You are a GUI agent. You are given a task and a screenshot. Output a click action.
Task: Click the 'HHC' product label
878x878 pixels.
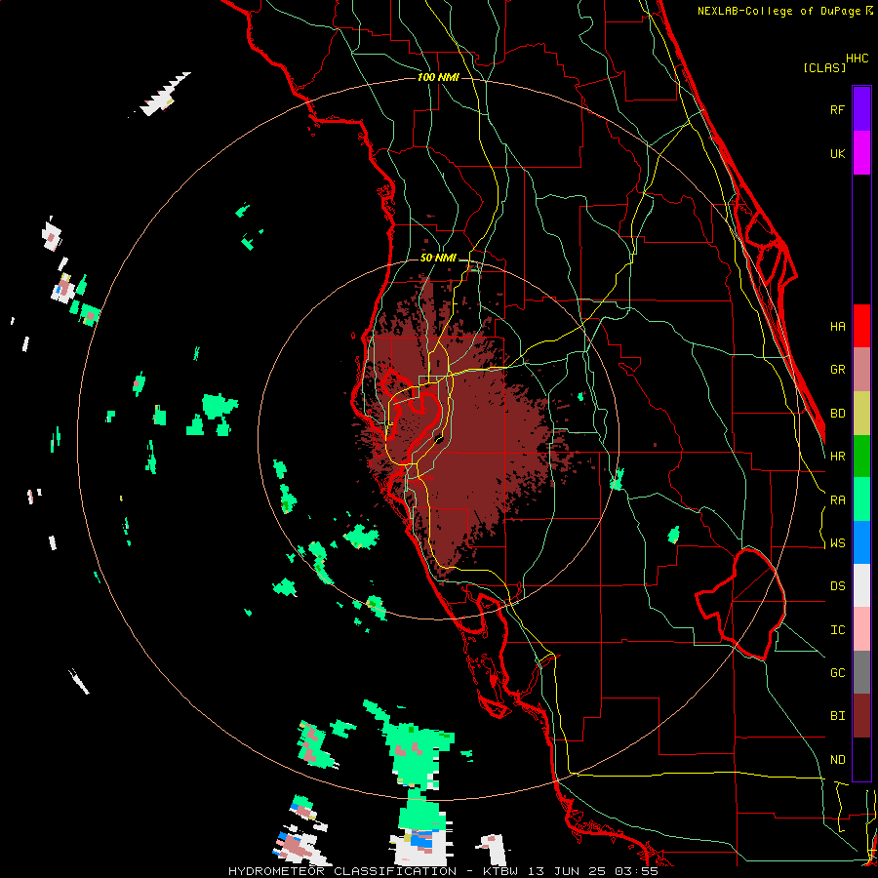pos(858,59)
